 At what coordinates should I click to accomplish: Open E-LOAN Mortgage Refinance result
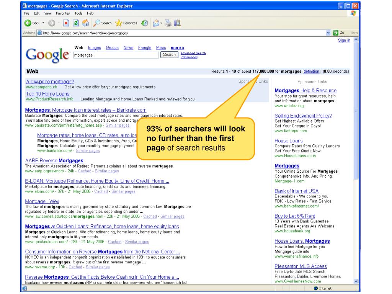coord(97,181)
